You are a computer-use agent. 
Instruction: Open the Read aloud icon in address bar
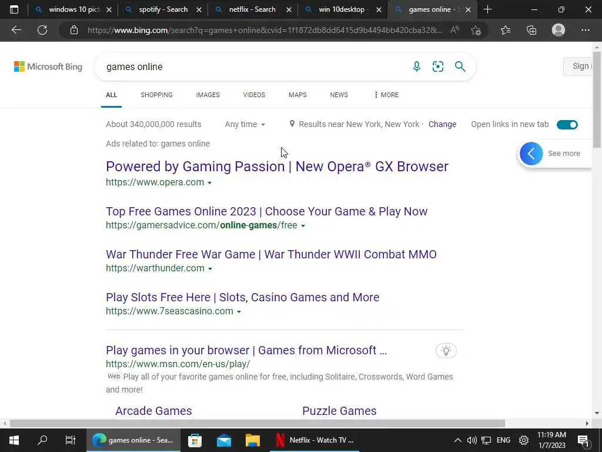point(454,30)
